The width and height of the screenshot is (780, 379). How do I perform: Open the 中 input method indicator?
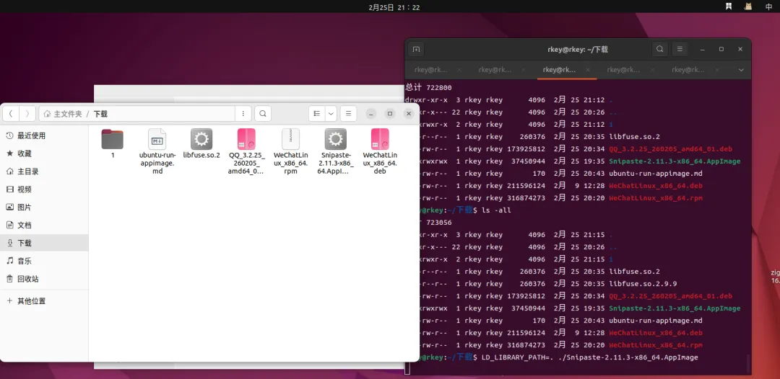pyautogui.click(x=768, y=6)
